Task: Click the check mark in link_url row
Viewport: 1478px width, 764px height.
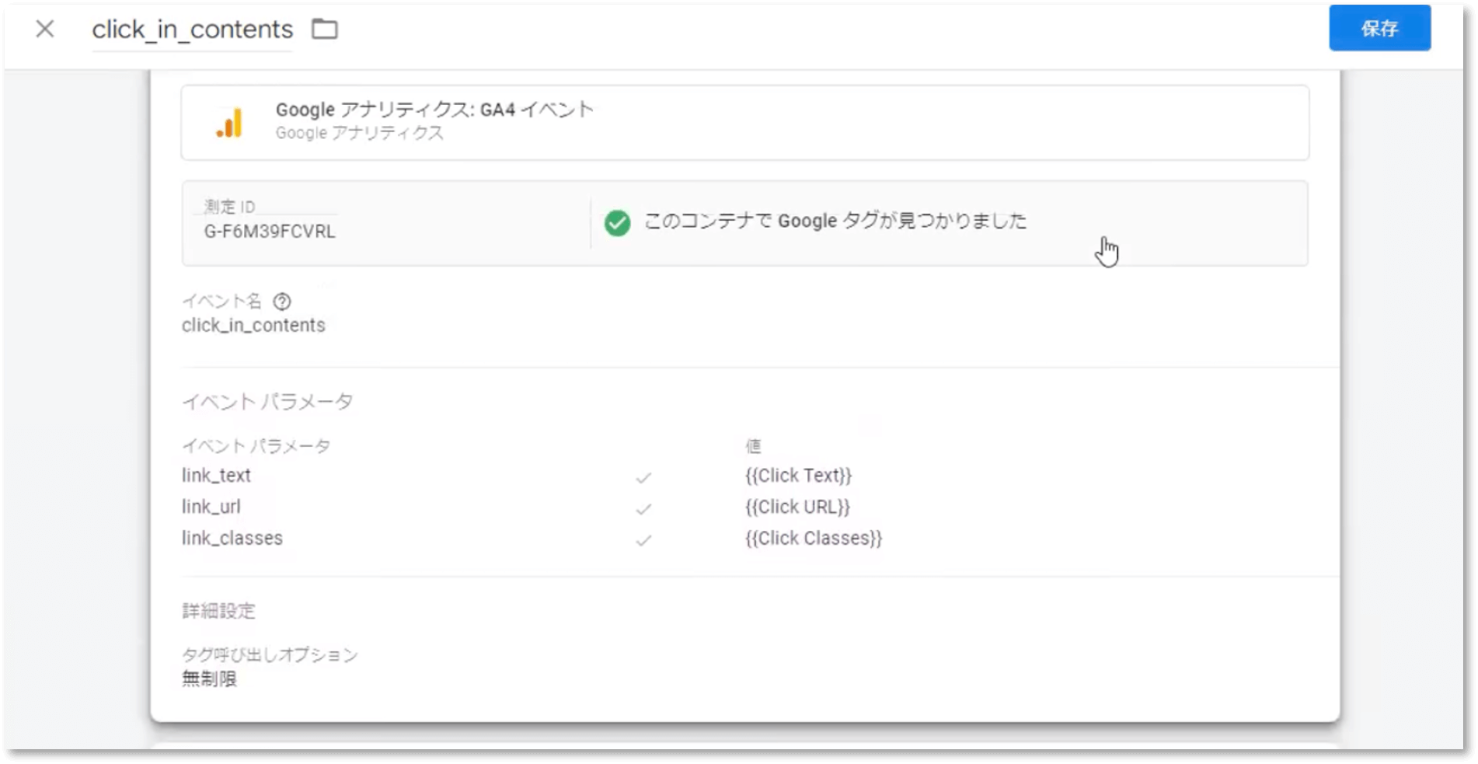Action: tap(643, 509)
